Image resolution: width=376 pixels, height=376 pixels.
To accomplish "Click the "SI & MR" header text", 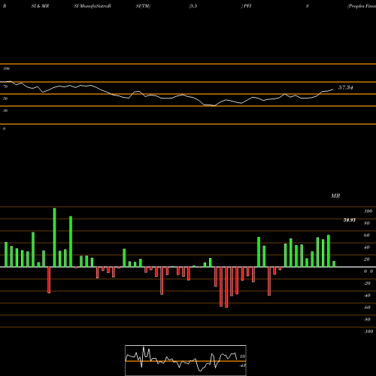I will [x=40, y=6].
